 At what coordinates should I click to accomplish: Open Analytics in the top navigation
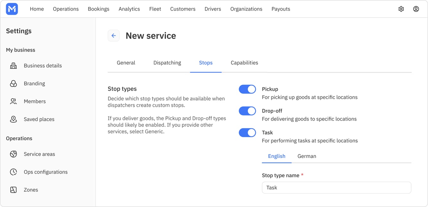[x=129, y=9]
